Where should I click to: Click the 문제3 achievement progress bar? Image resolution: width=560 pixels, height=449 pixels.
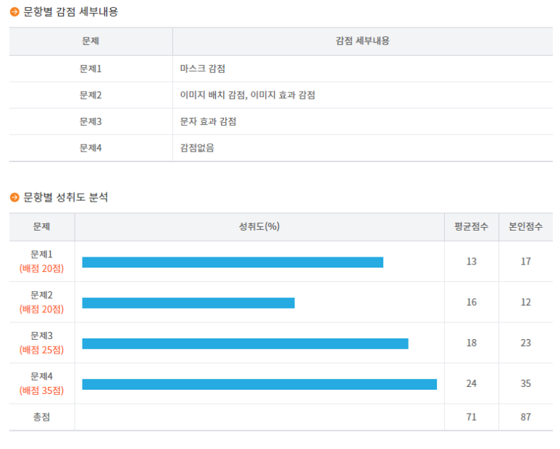coord(245,343)
